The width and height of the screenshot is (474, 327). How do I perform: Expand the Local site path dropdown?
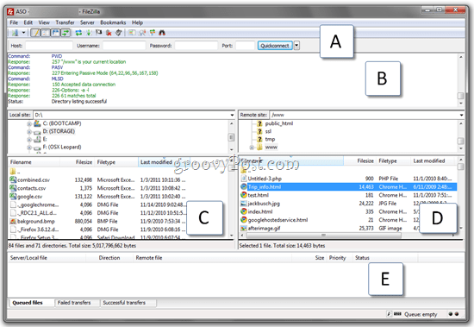point(232,115)
